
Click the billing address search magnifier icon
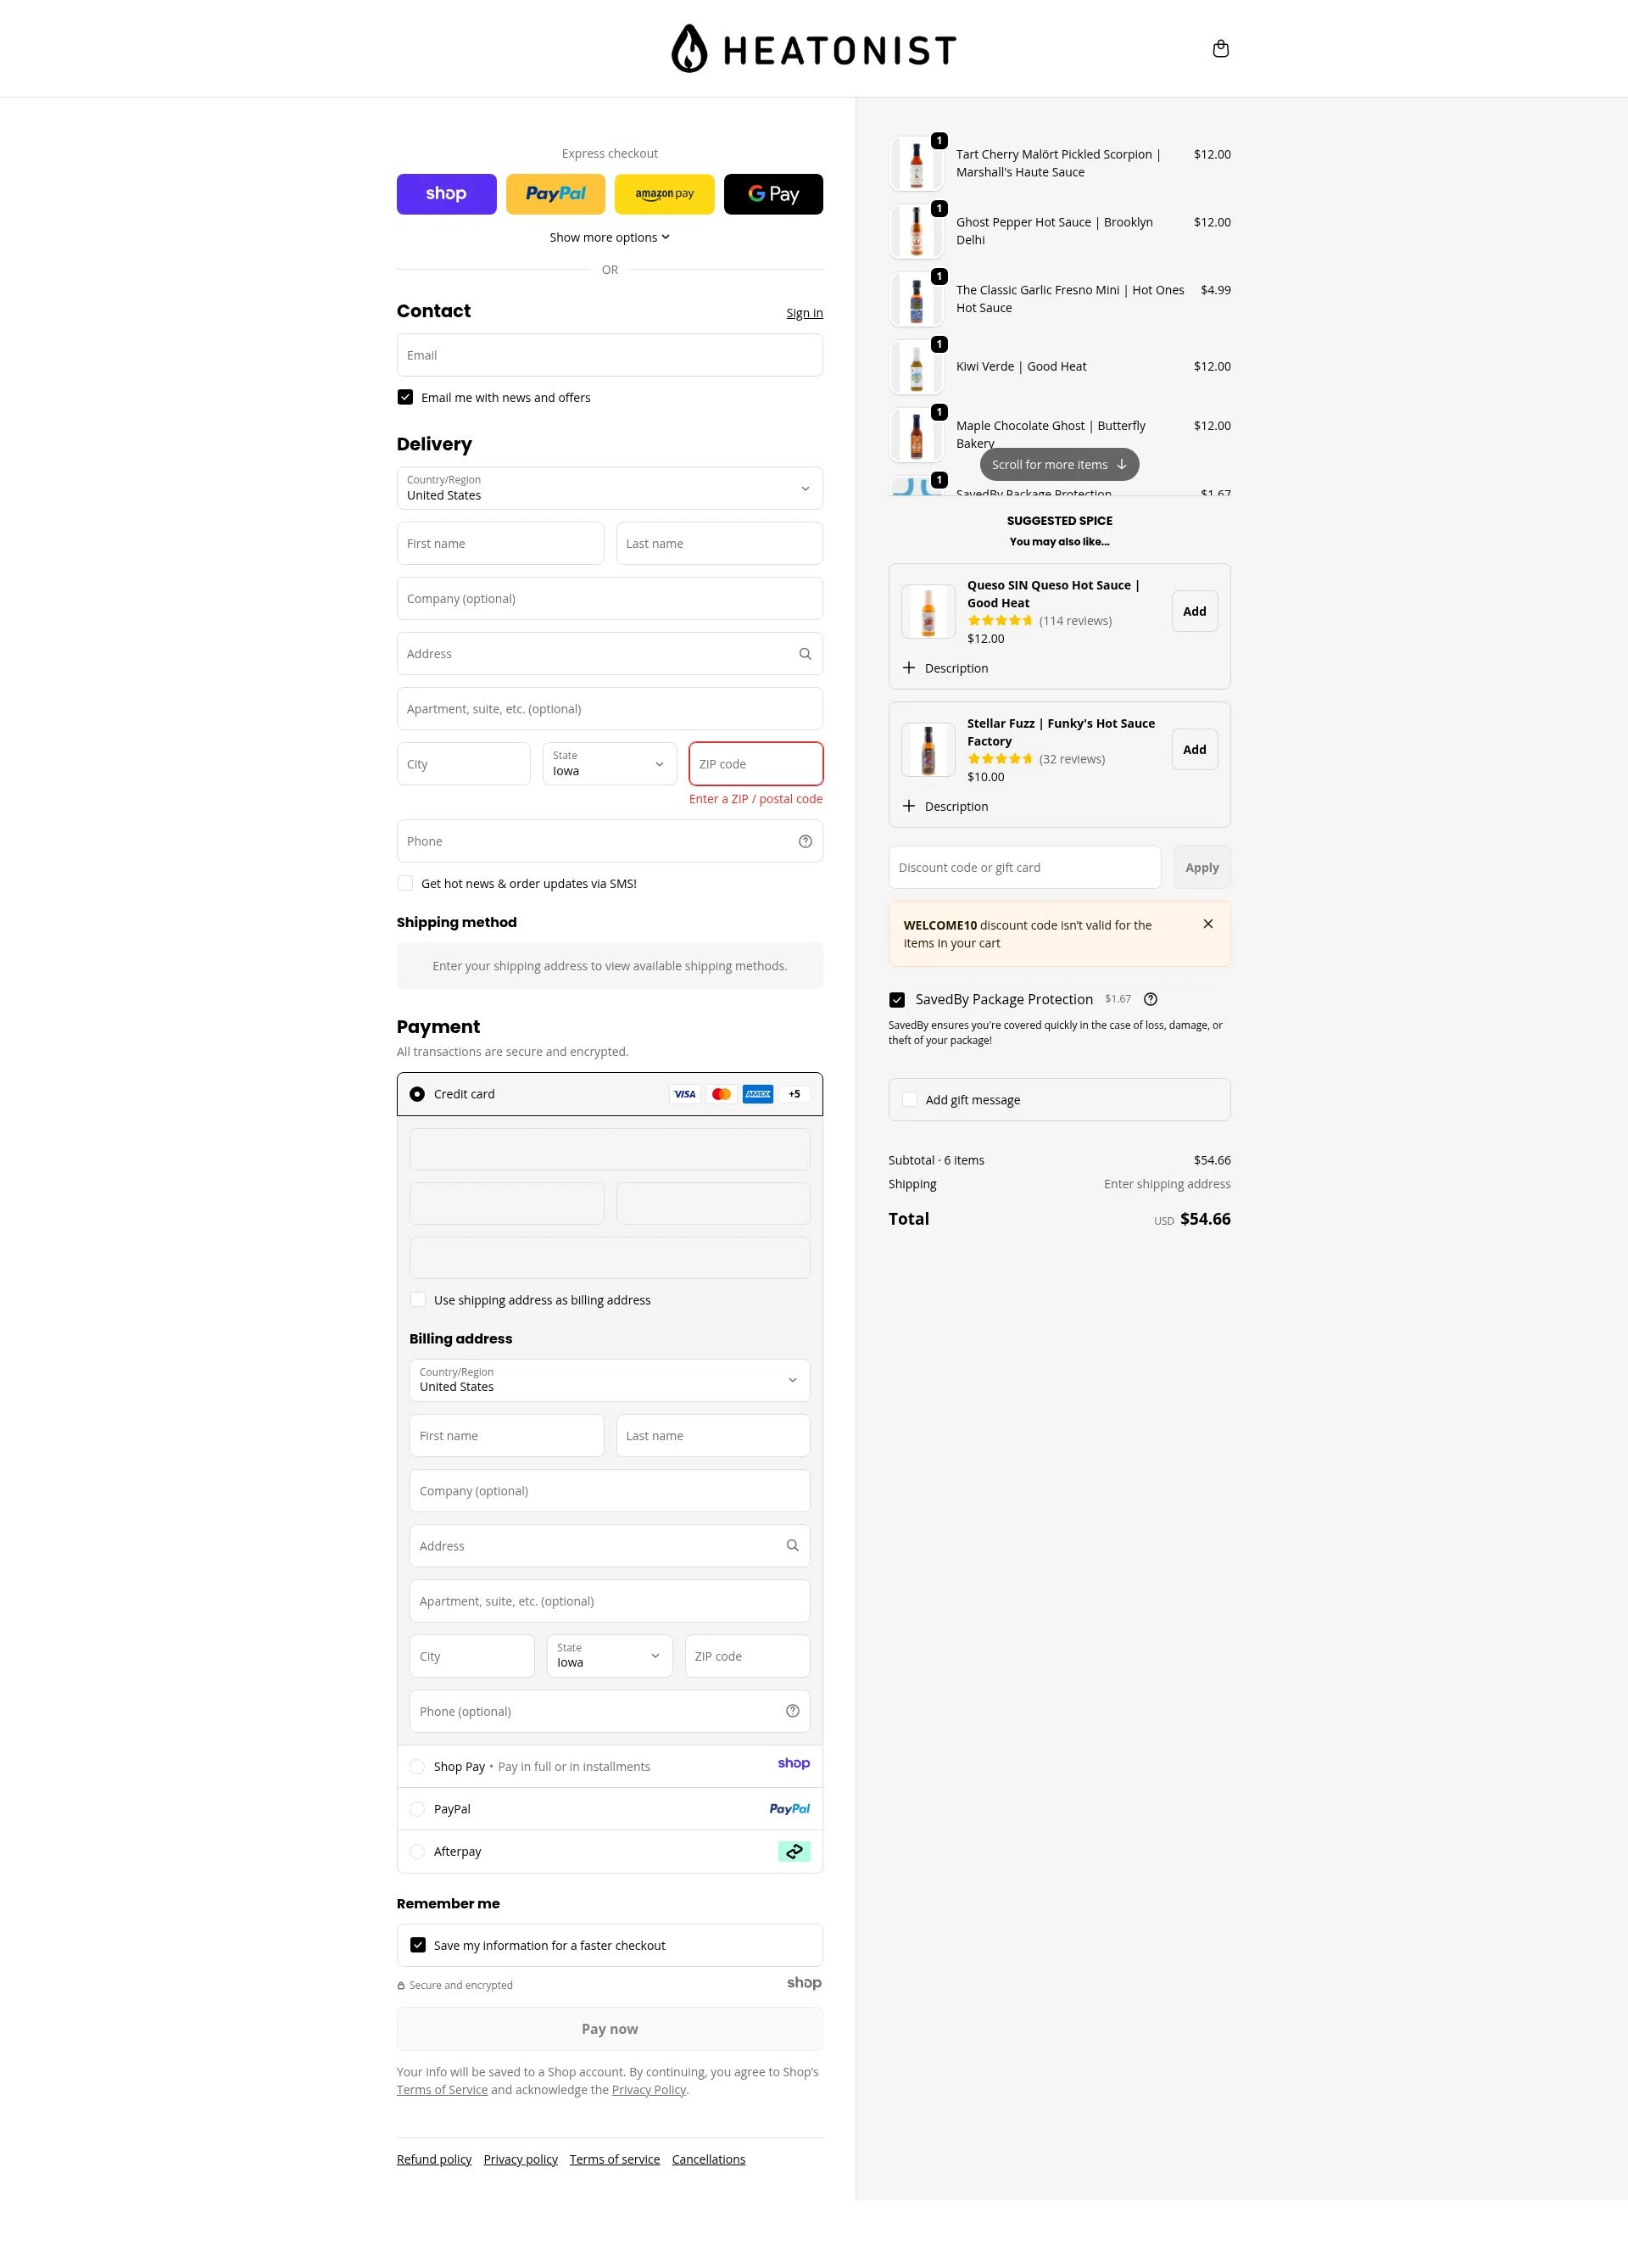(x=792, y=1546)
